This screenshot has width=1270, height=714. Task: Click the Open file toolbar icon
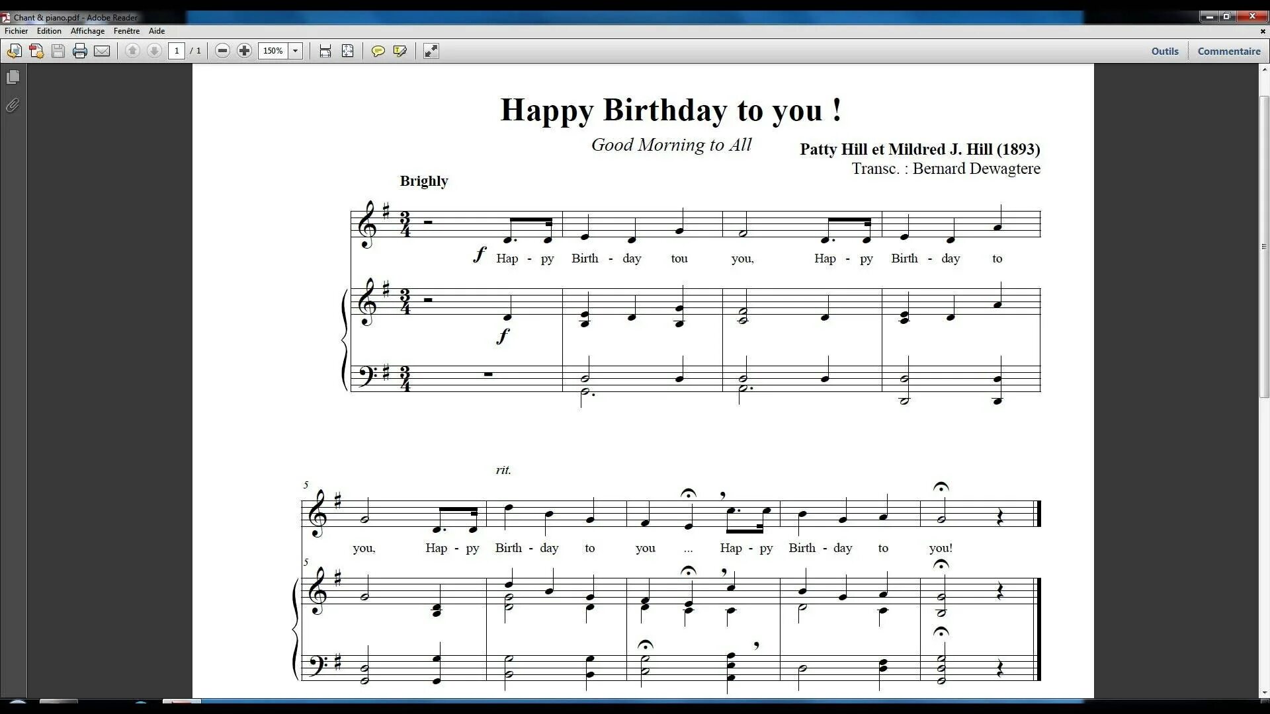click(14, 51)
